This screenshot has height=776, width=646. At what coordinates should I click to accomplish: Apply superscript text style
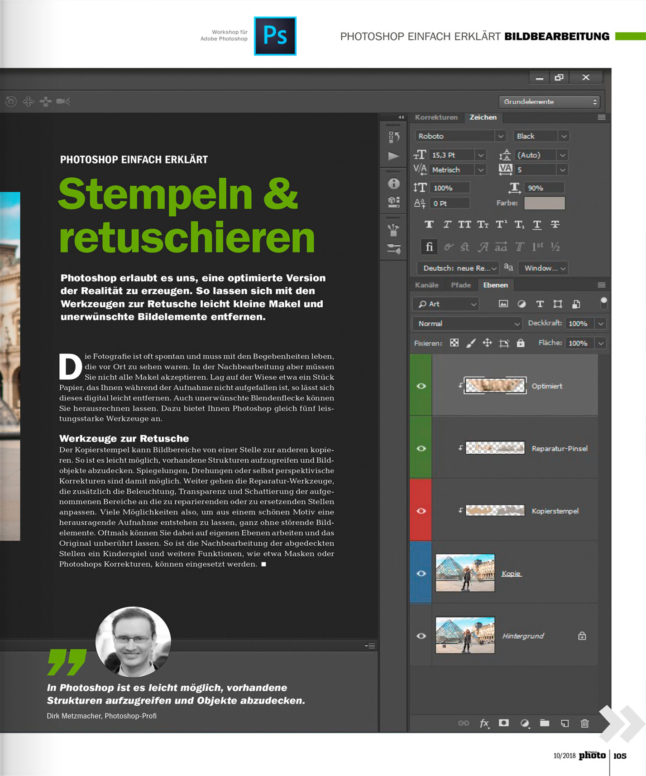(x=501, y=224)
